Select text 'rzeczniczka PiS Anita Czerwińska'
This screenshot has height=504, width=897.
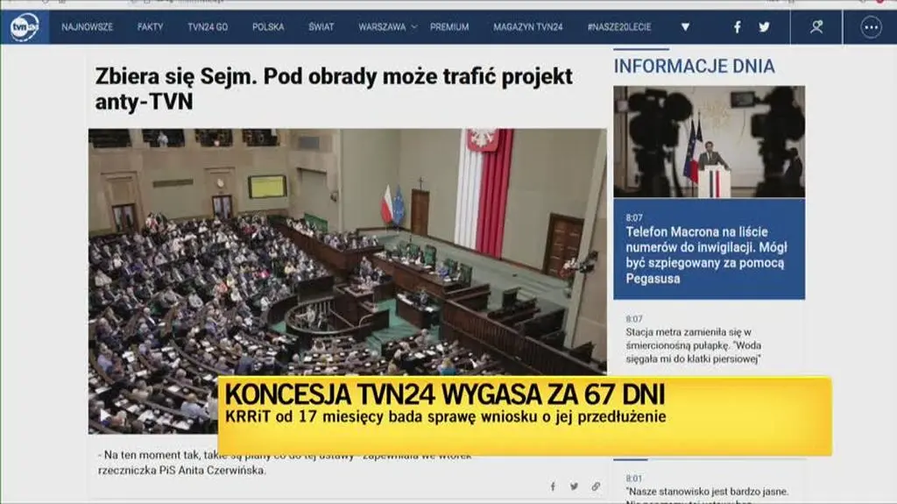pos(182,471)
